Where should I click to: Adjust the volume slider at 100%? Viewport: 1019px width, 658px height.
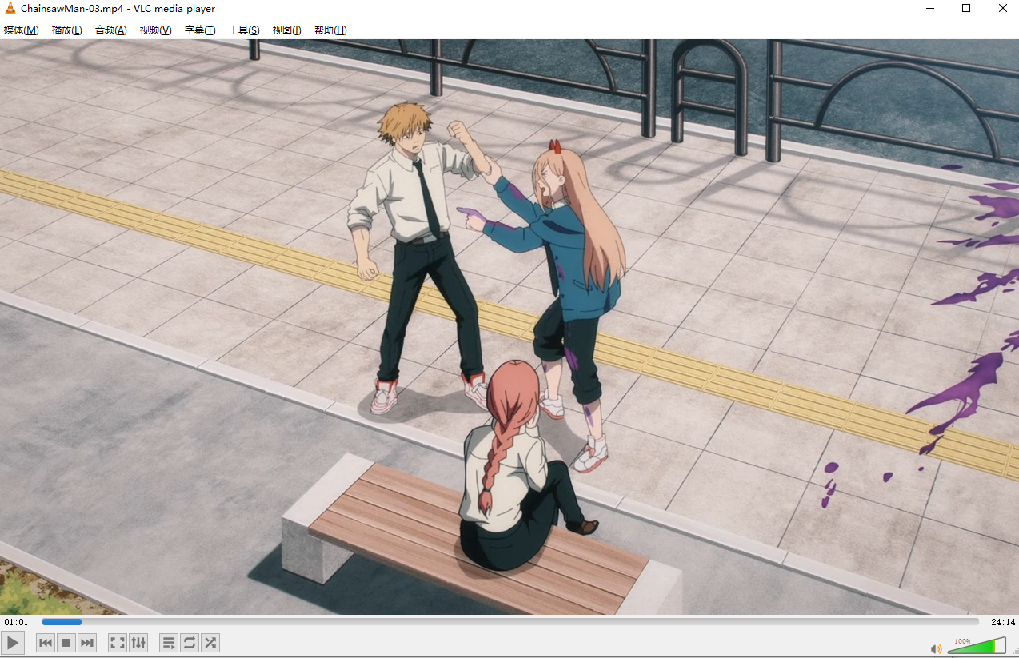click(977, 645)
